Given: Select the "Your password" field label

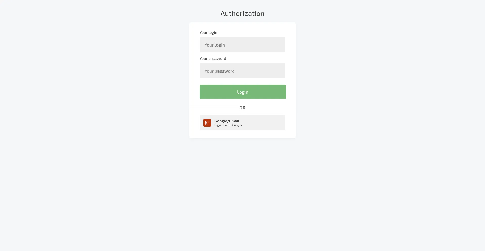Looking at the screenshot, I should tap(213, 58).
